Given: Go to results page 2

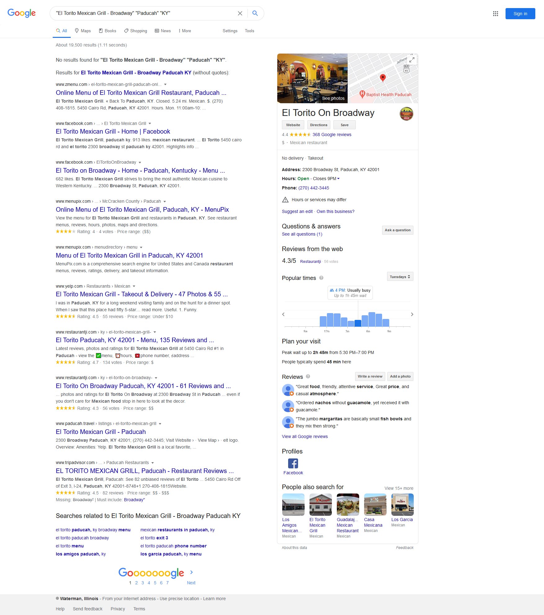Looking at the screenshot, I should (x=136, y=583).
